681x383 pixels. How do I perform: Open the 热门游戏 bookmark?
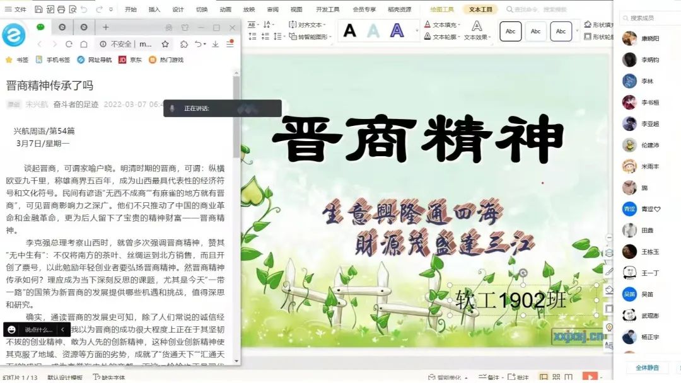coord(166,60)
